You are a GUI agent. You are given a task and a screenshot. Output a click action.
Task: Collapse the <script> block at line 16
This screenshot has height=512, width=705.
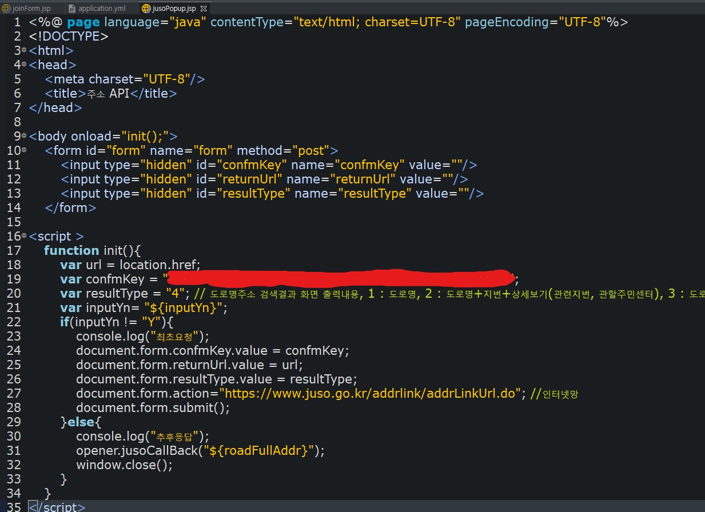pos(24,235)
